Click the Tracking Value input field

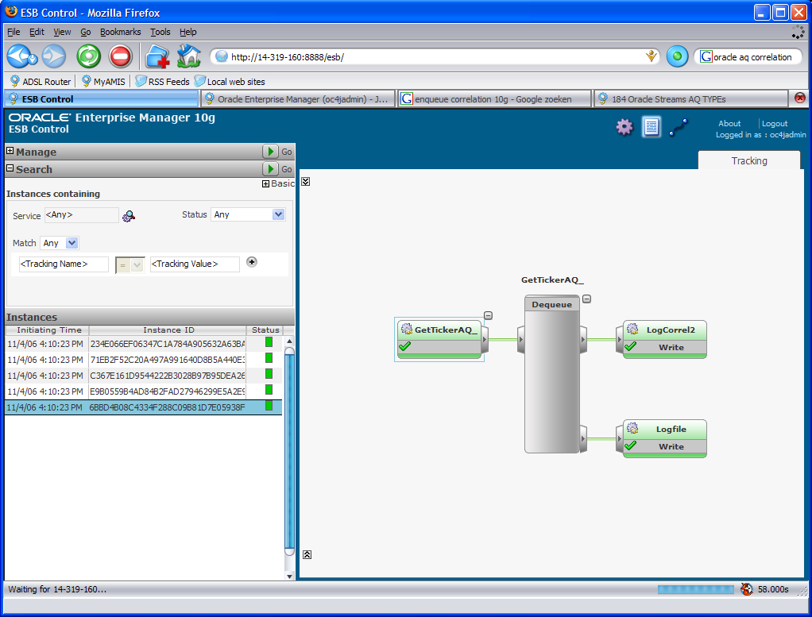click(x=195, y=264)
